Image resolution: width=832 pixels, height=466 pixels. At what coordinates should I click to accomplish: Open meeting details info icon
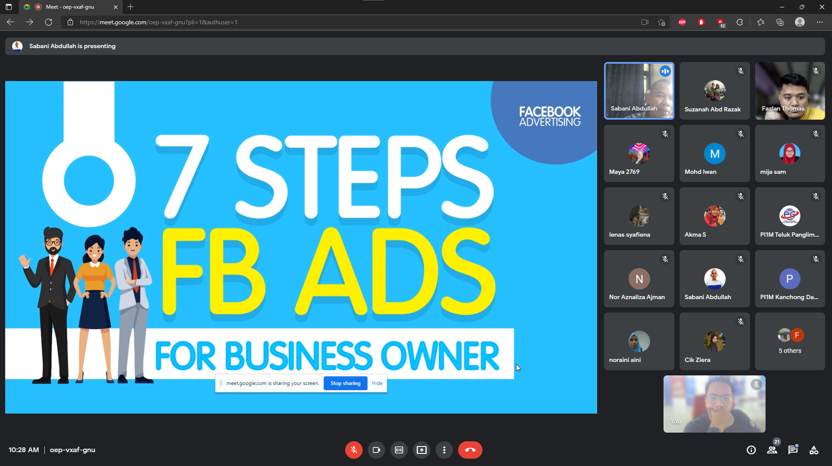coord(751,450)
